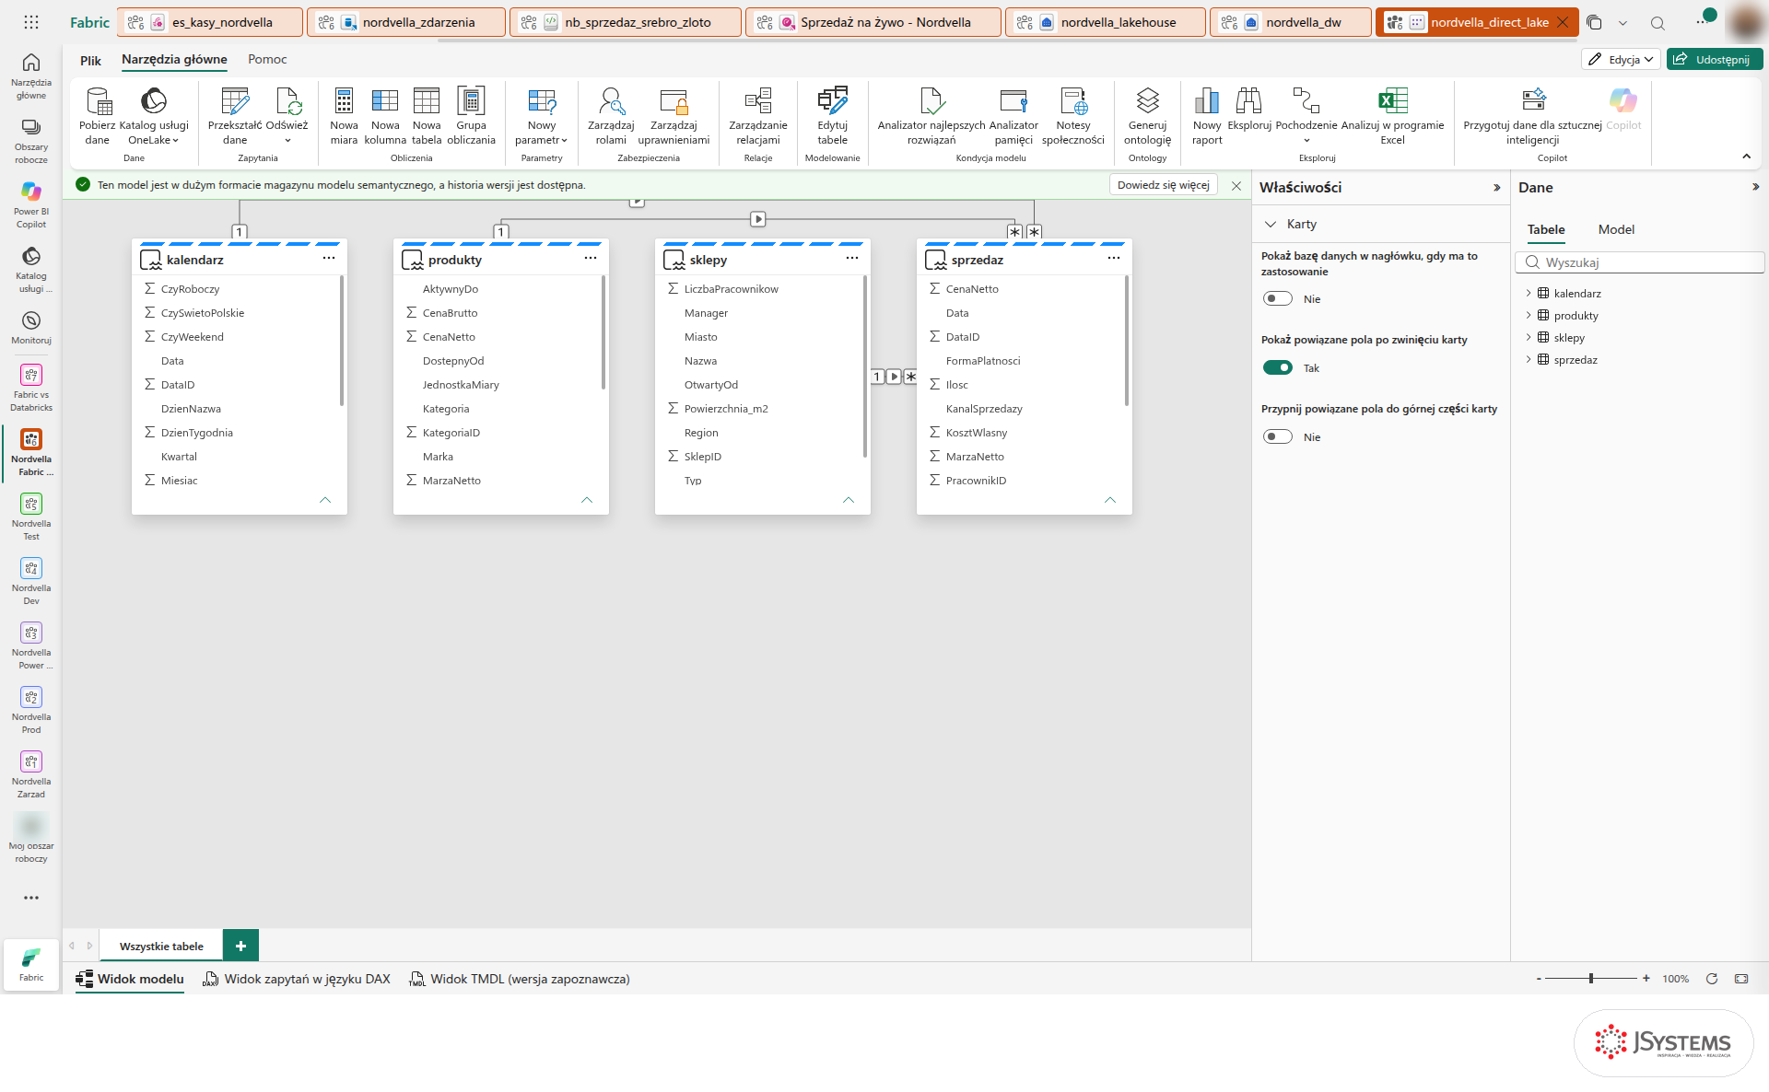Add a new layout tab with plus

pos(240,946)
